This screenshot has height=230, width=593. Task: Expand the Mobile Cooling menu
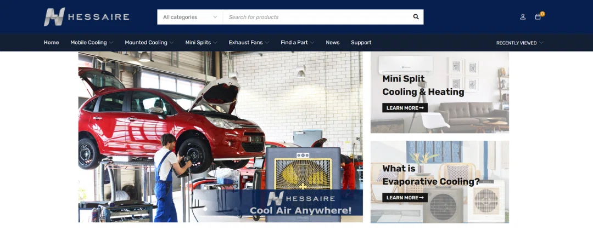(92, 43)
